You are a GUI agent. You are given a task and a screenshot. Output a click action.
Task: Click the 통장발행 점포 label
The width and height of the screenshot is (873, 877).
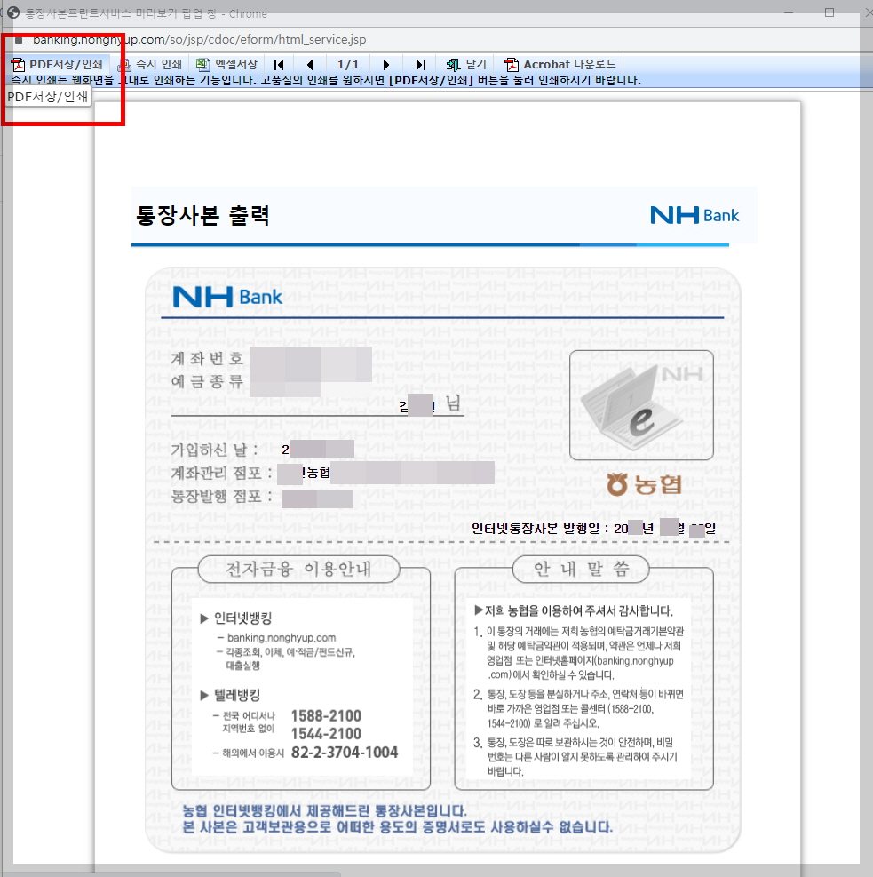[x=221, y=496]
